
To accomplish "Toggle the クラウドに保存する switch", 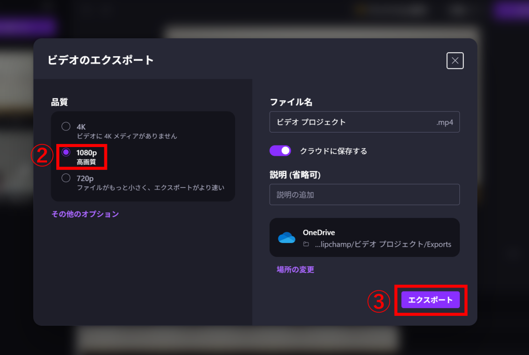I will pyautogui.click(x=280, y=151).
